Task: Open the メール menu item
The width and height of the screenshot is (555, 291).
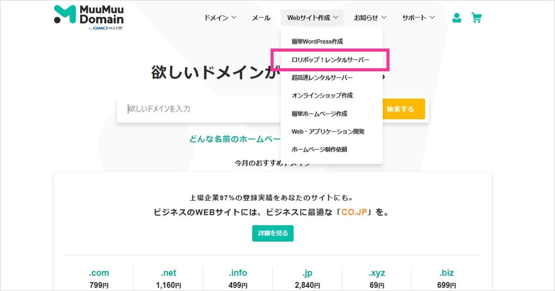Action: pyautogui.click(x=261, y=18)
